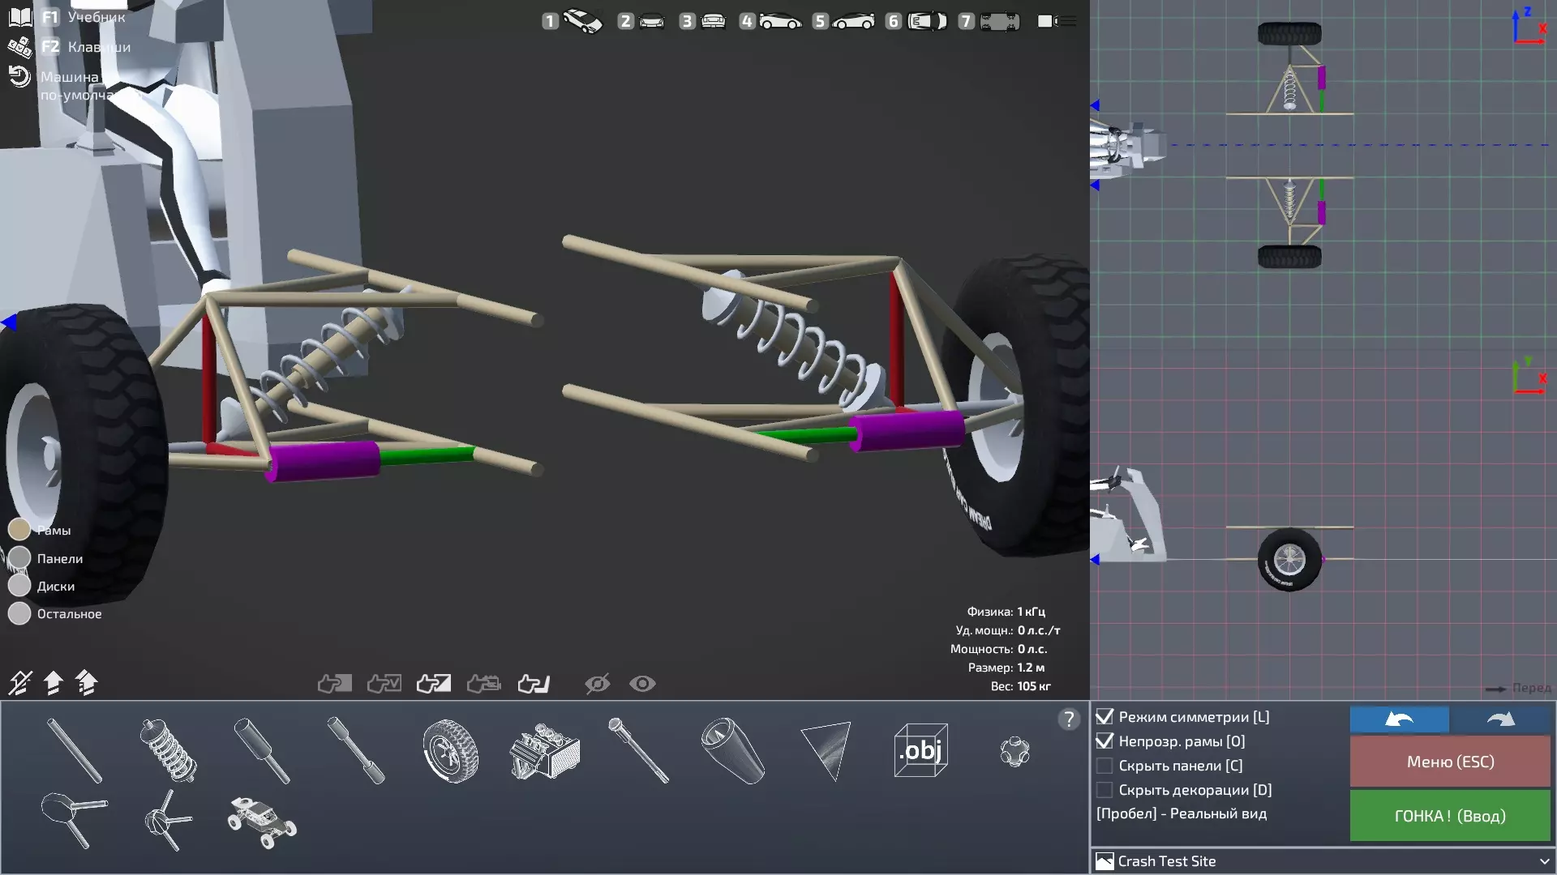This screenshot has height=875, width=1557.
Task: Reset to Машина по-умолчанию
Action: 19,77
